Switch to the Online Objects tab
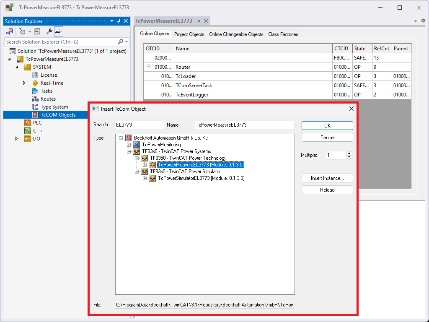This screenshot has height=322, width=429. (x=155, y=34)
